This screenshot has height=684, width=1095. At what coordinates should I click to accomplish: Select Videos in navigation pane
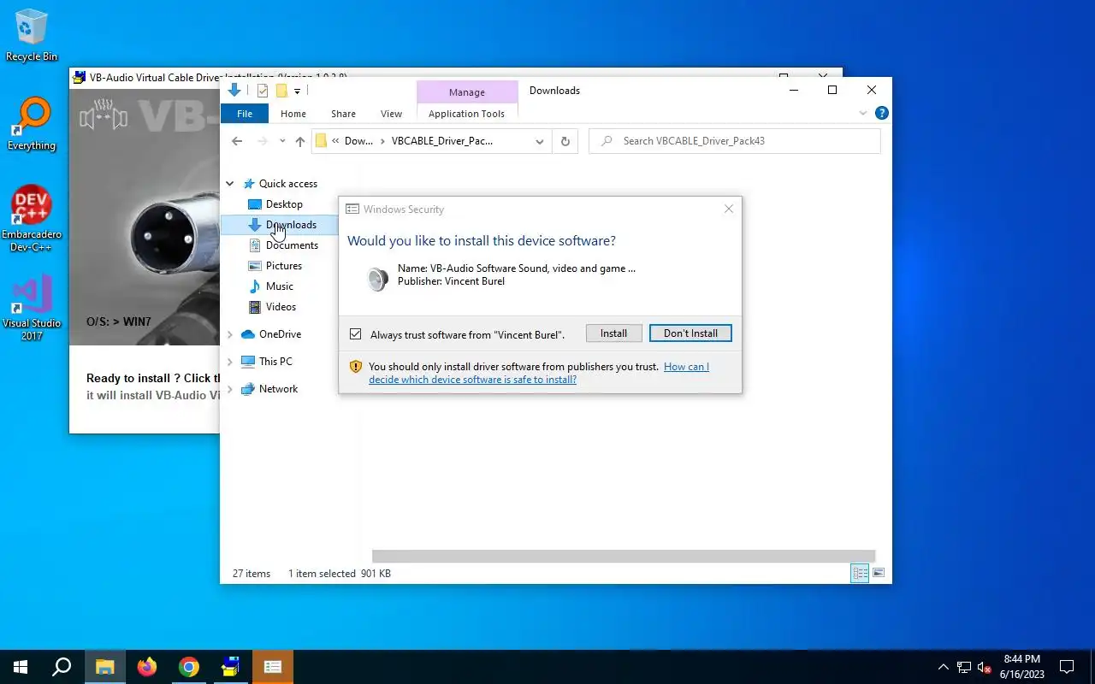[x=281, y=307]
